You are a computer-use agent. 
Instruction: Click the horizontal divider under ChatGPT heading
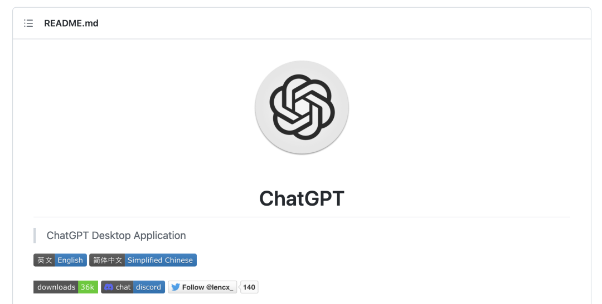(x=302, y=217)
